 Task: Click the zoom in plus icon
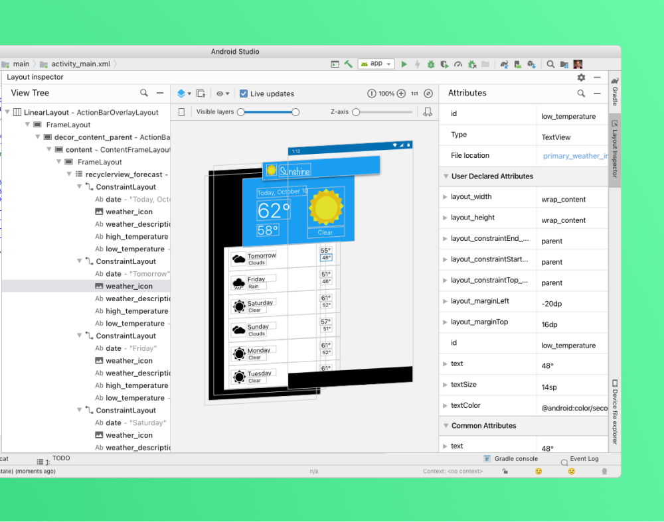pyautogui.click(x=401, y=94)
